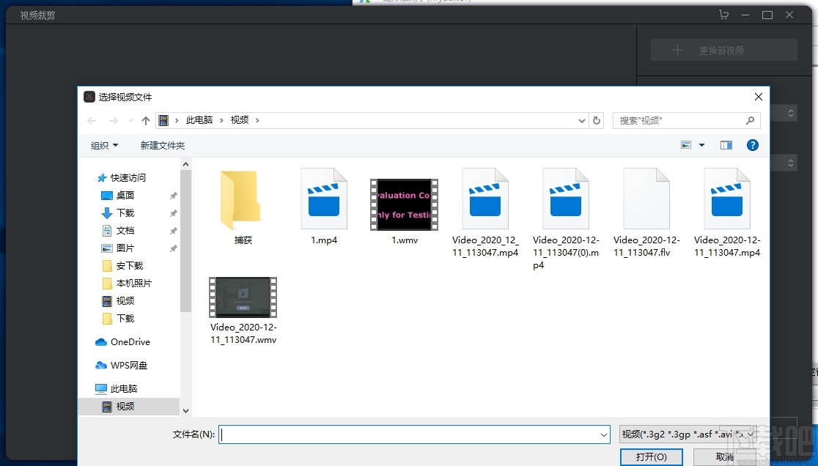Change the thumbnail view mode icon
Screen dimensions: 818x466
685,145
